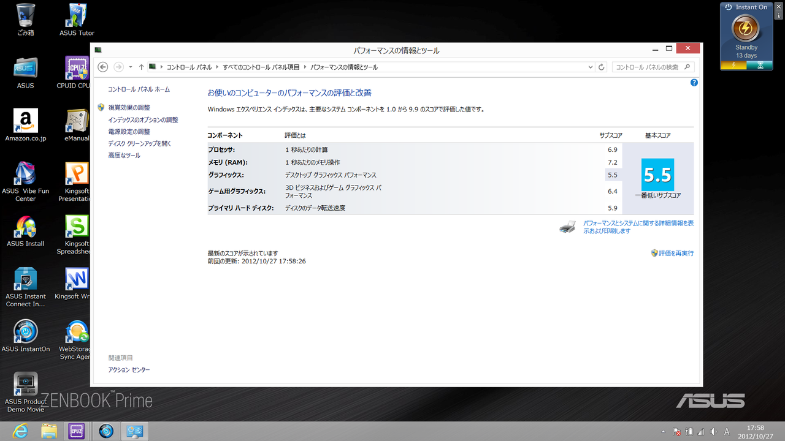Select the Control Panel taskbar button
The width and height of the screenshot is (785, 441).
[135, 431]
